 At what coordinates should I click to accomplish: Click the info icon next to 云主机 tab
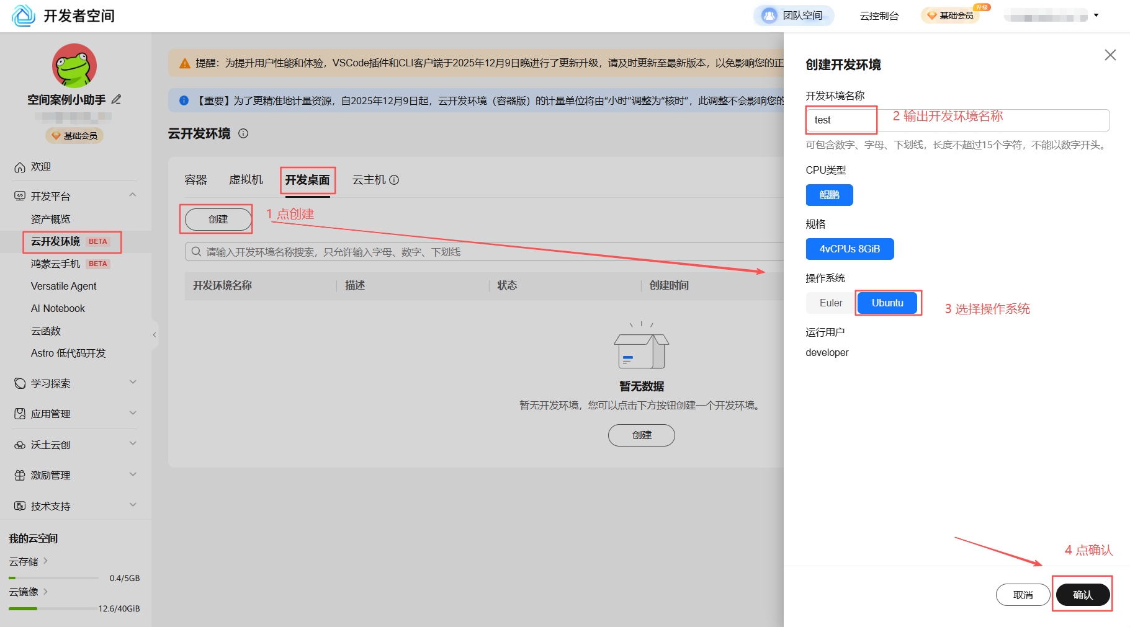tap(395, 180)
